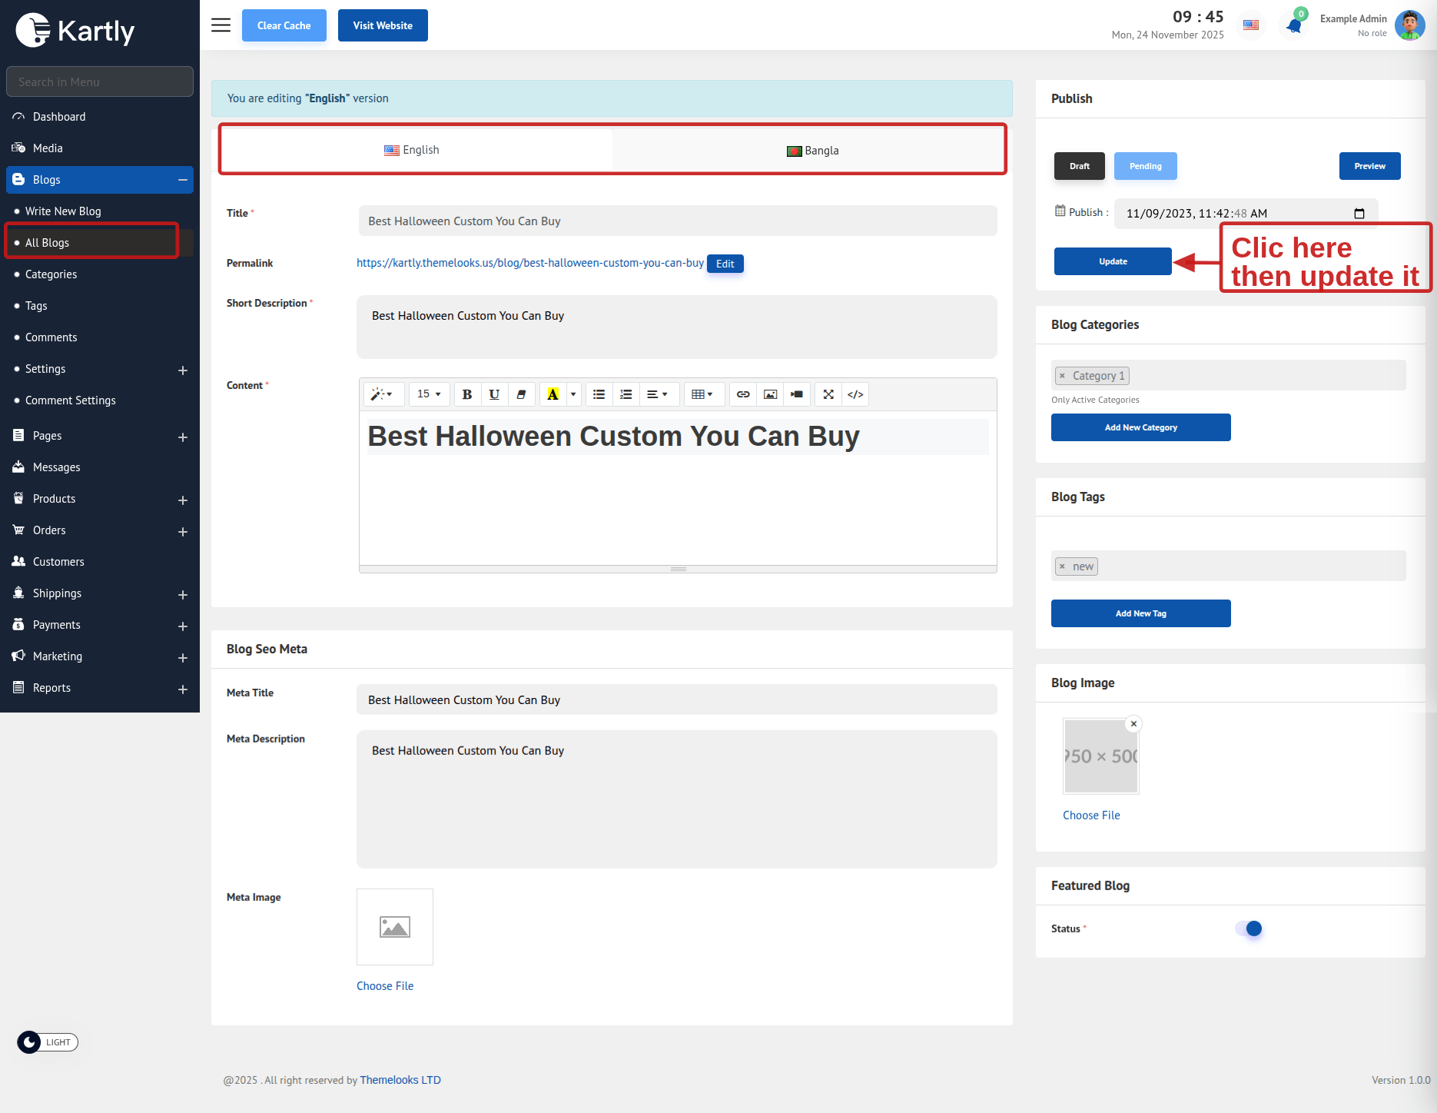
Task: Click the Underline formatting icon
Action: coord(494,394)
